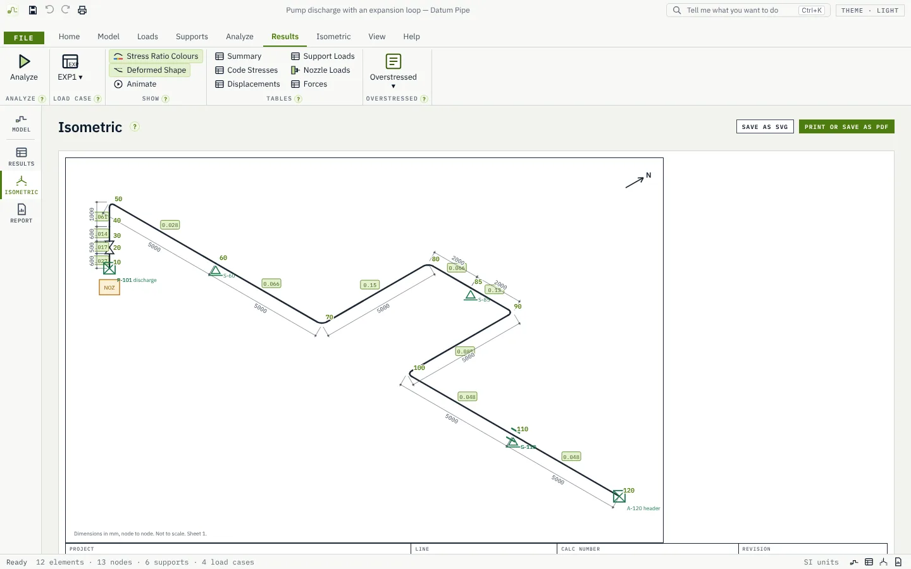911x569 pixels.
Task: Open the Support Loads table
Action: tap(323, 56)
